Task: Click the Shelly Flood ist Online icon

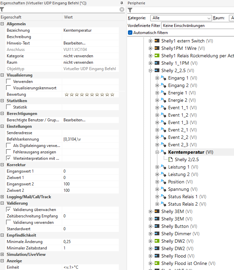Action: (157, 263)
